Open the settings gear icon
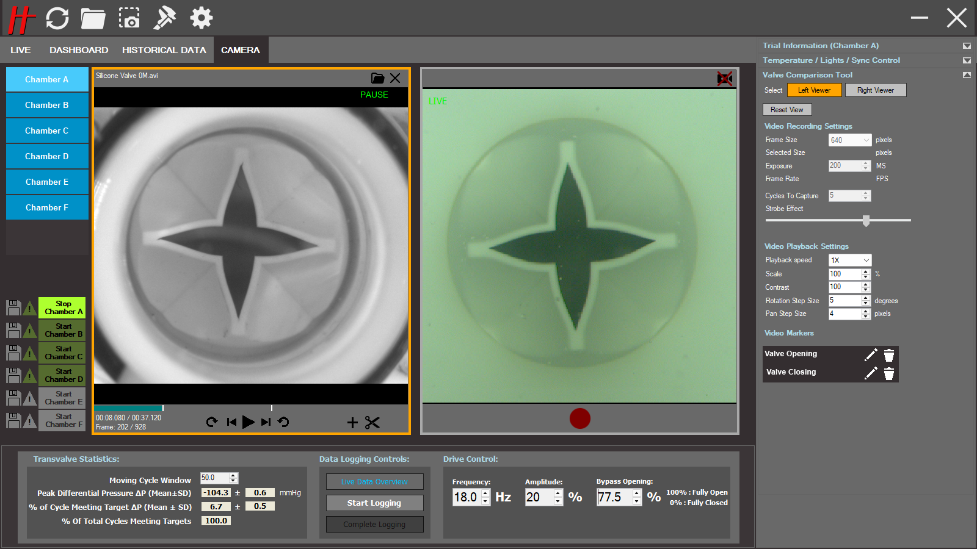Screen dimensions: 977x549 point(201,18)
